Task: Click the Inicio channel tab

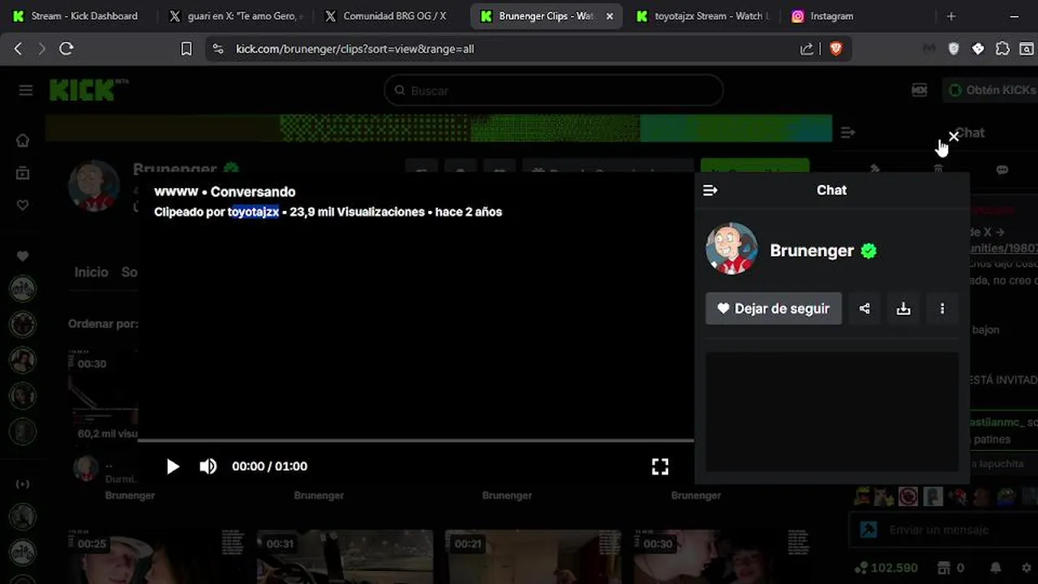Action: point(91,273)
